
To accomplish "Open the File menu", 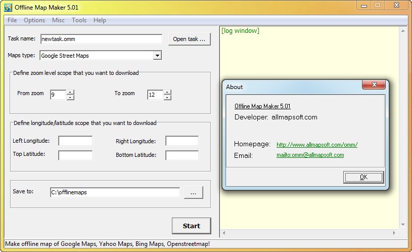I will (x=12, y=20).
